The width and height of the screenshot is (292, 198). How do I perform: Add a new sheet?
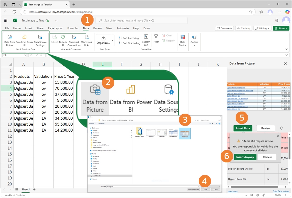[34, 189]
